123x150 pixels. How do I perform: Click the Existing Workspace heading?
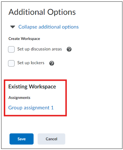[x=32, y=87]
